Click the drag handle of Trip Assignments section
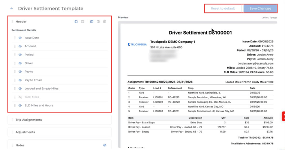Viewport: 285px width, 150px height. (12, 120)
